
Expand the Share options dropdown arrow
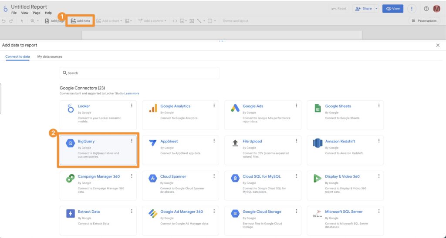click(376, 9)
